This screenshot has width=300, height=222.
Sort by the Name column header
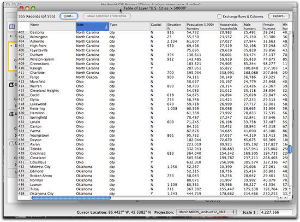(x=52, y=26)
